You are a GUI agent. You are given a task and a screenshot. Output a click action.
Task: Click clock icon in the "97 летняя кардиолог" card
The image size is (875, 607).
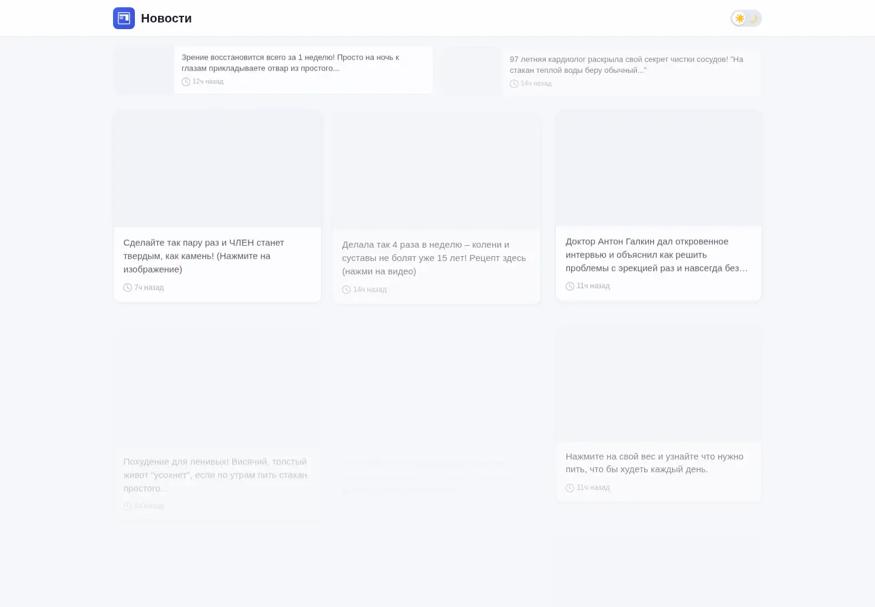[x=514, y=84]
